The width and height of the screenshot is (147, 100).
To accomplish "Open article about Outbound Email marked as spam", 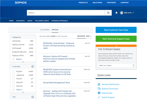I will 59,46.
